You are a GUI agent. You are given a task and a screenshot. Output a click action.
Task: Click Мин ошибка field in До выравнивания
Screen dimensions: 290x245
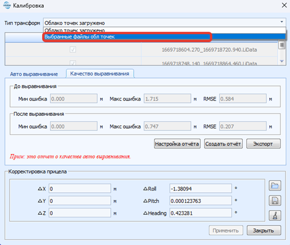pos(74,99)
